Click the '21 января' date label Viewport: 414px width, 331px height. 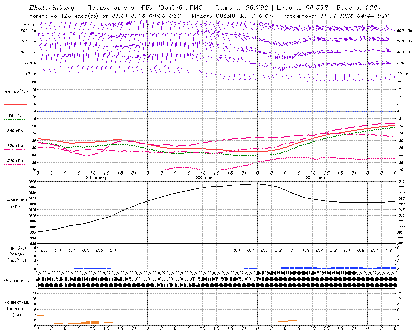[x=98, y=178]
